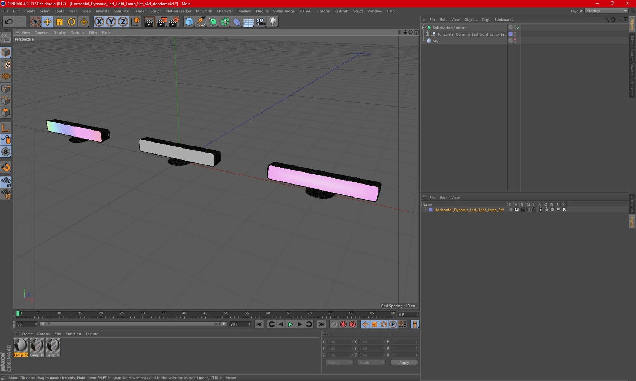Open the Simulate menu
This screenshot has width=636, height=381.
click(x=121, y=11)
